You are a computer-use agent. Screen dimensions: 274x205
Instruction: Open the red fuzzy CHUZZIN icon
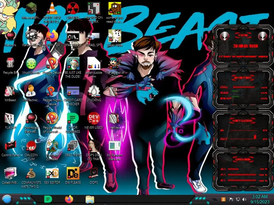31,146
